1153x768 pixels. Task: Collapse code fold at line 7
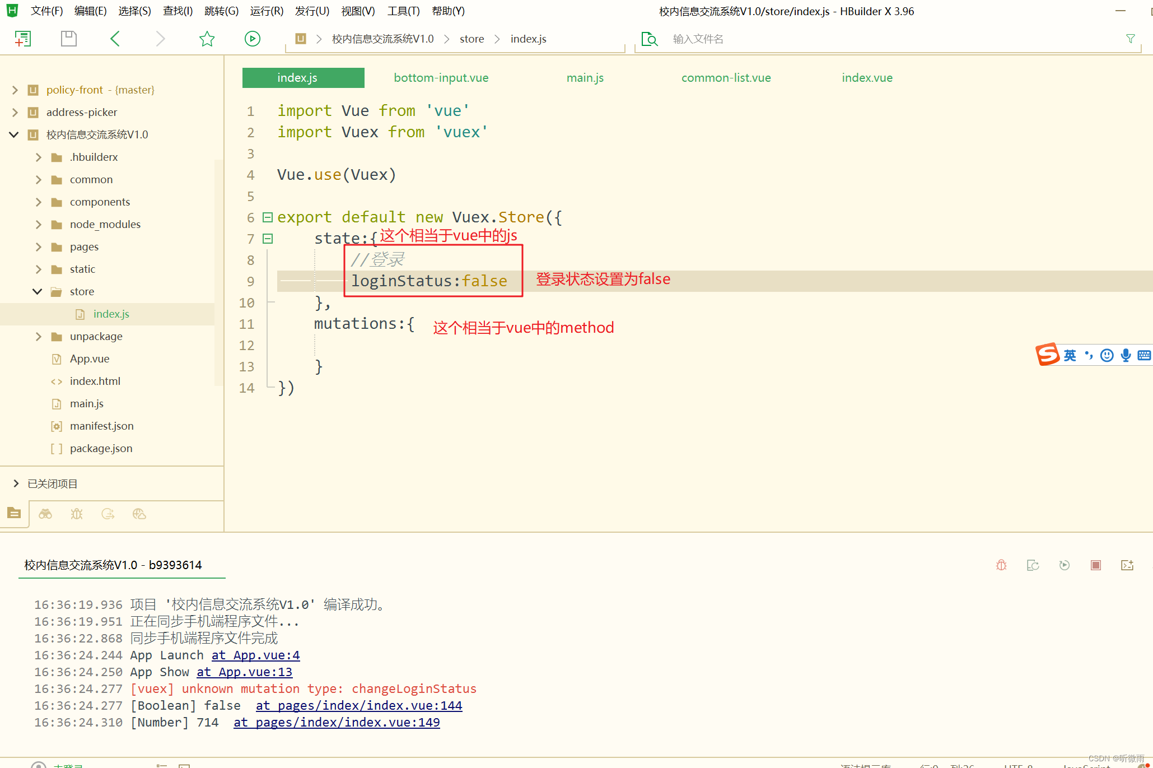coord(268,239)
